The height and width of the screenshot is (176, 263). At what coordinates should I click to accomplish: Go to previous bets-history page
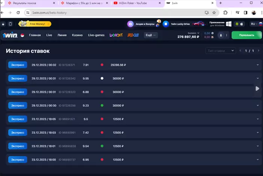[x=240, y=51]
